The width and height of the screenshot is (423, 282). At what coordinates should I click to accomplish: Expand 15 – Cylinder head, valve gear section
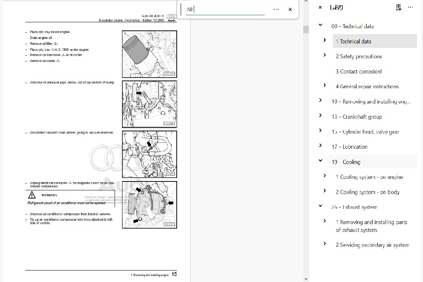click(320, 130)
